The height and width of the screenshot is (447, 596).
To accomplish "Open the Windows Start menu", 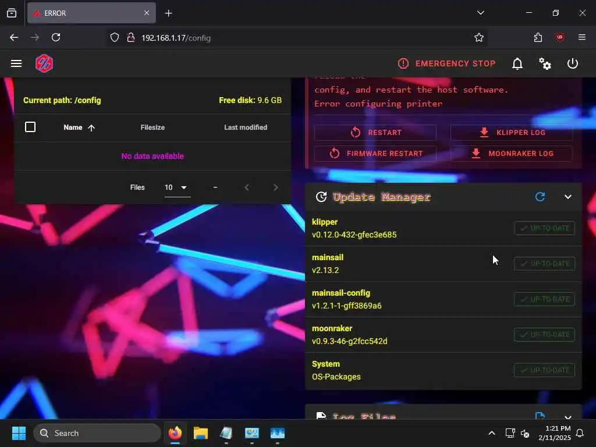I will click(19, 433).
